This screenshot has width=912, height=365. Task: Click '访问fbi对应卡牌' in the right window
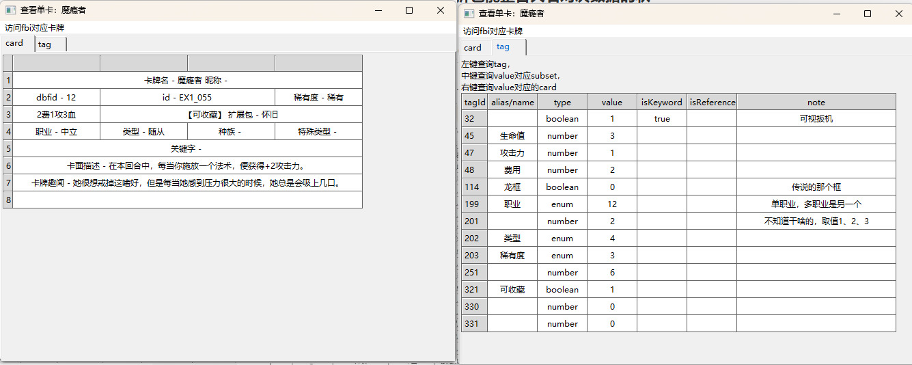[x=493, y=31]
